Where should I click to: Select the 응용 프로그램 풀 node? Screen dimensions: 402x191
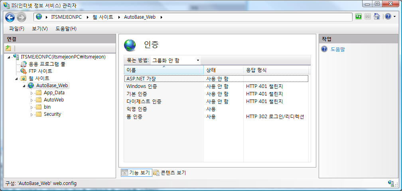(47, 64)
